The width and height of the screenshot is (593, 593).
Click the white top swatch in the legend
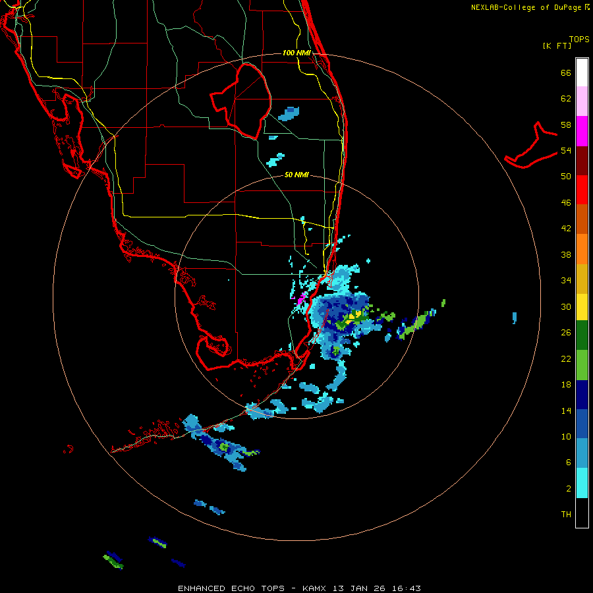tap(582, 72)
